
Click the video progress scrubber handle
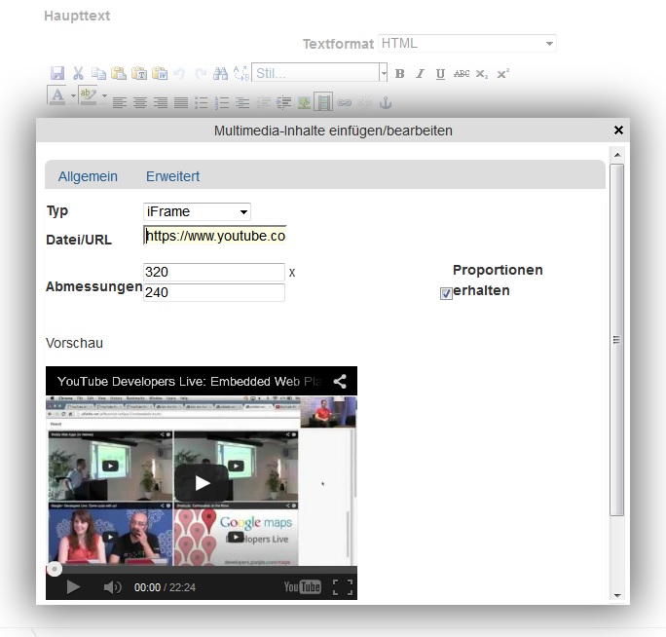[x=55, y=569]
